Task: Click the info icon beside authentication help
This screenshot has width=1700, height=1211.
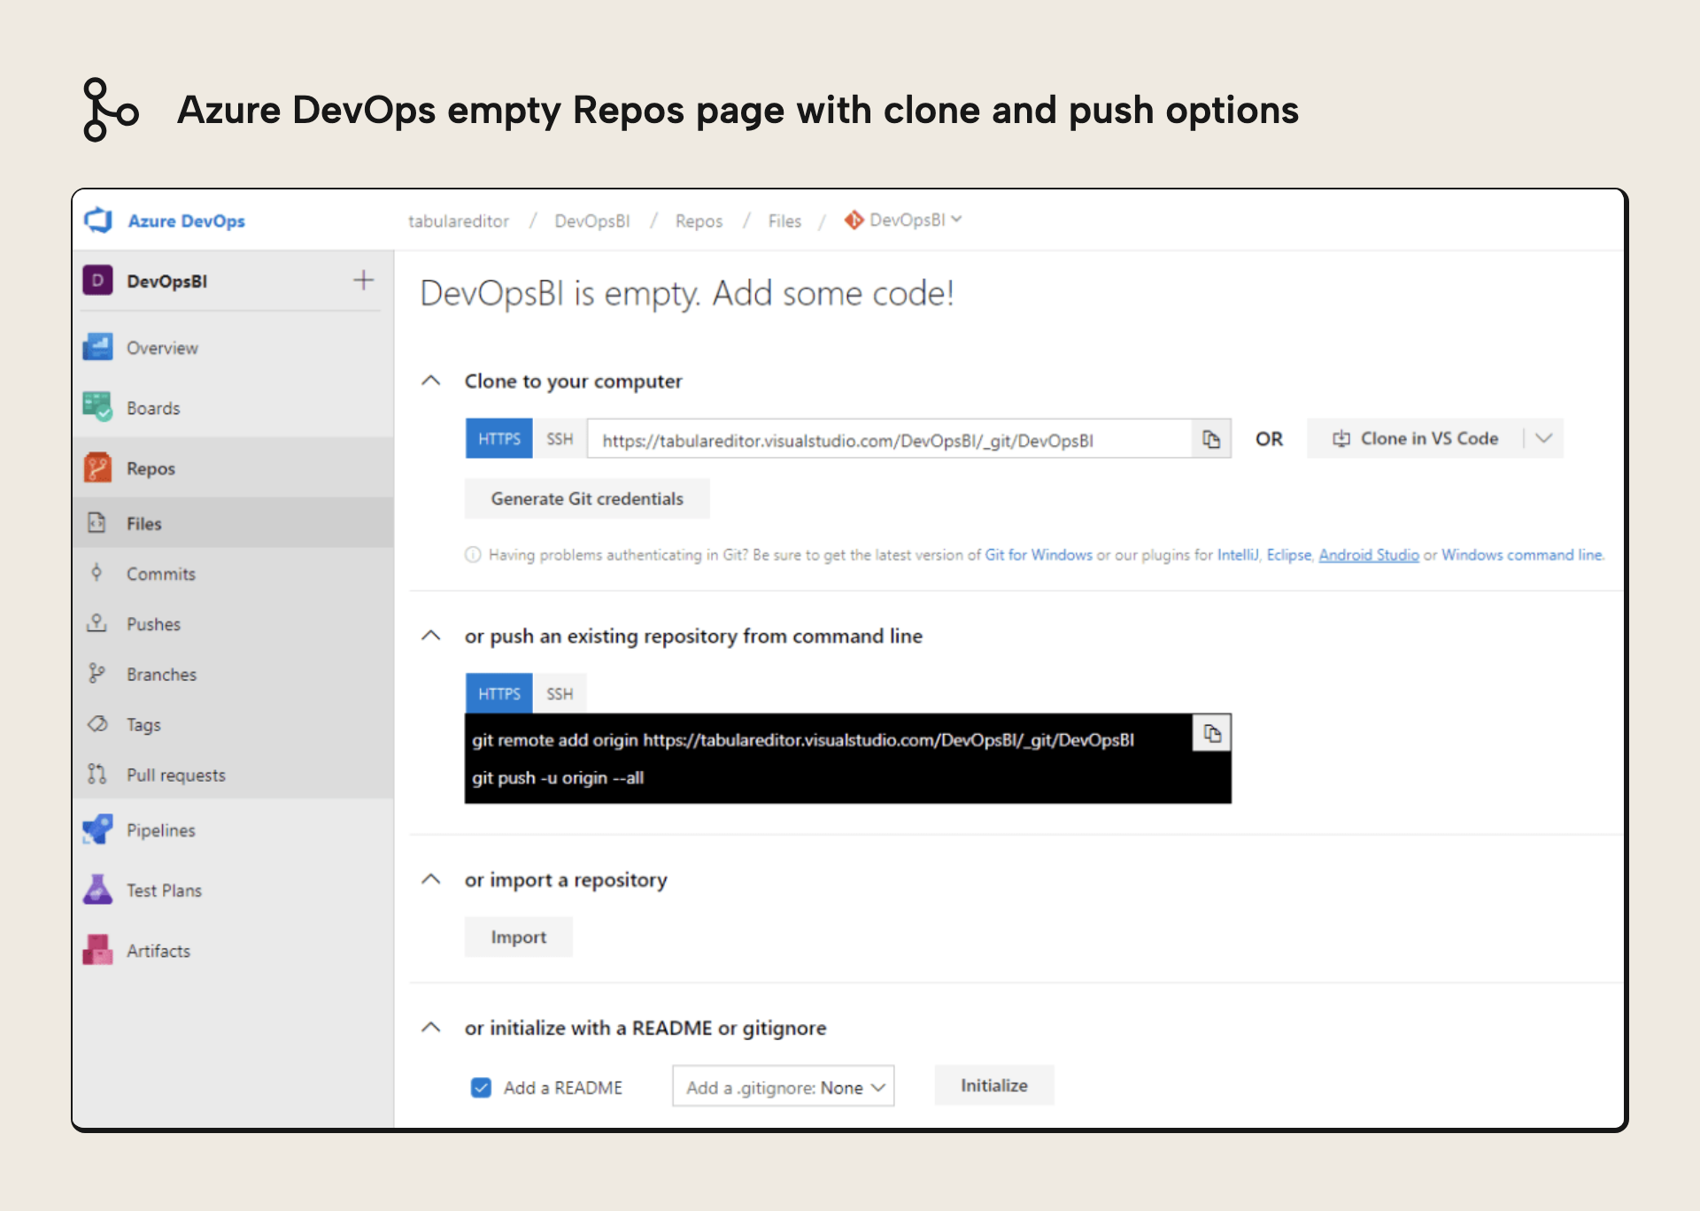Action: pyautogui.click(x=473, y=555)
